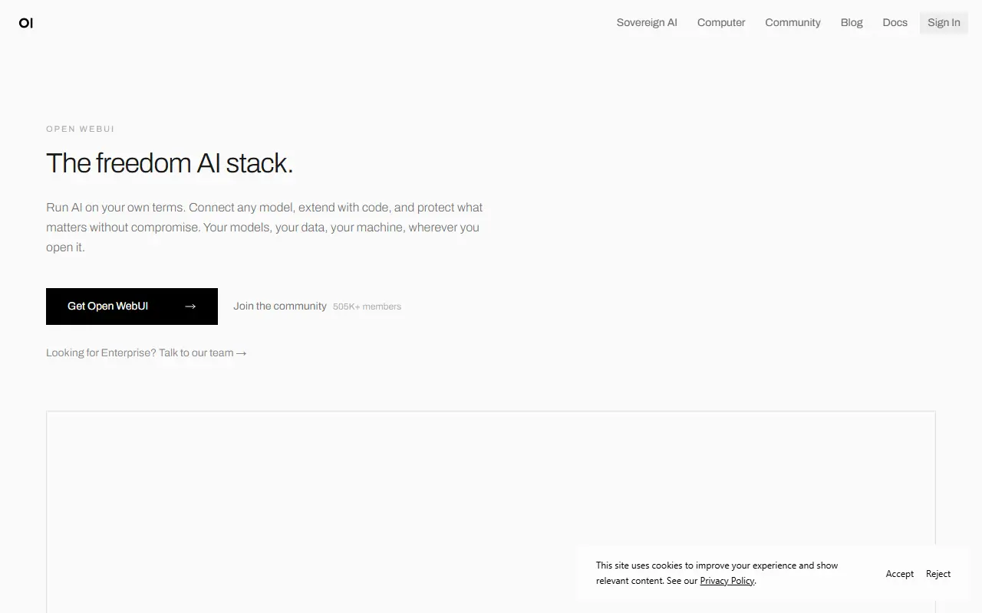The width and height of the screenshot is (982, 613).
Task: Click the 505K+ members text
Action: pos(367,306)
